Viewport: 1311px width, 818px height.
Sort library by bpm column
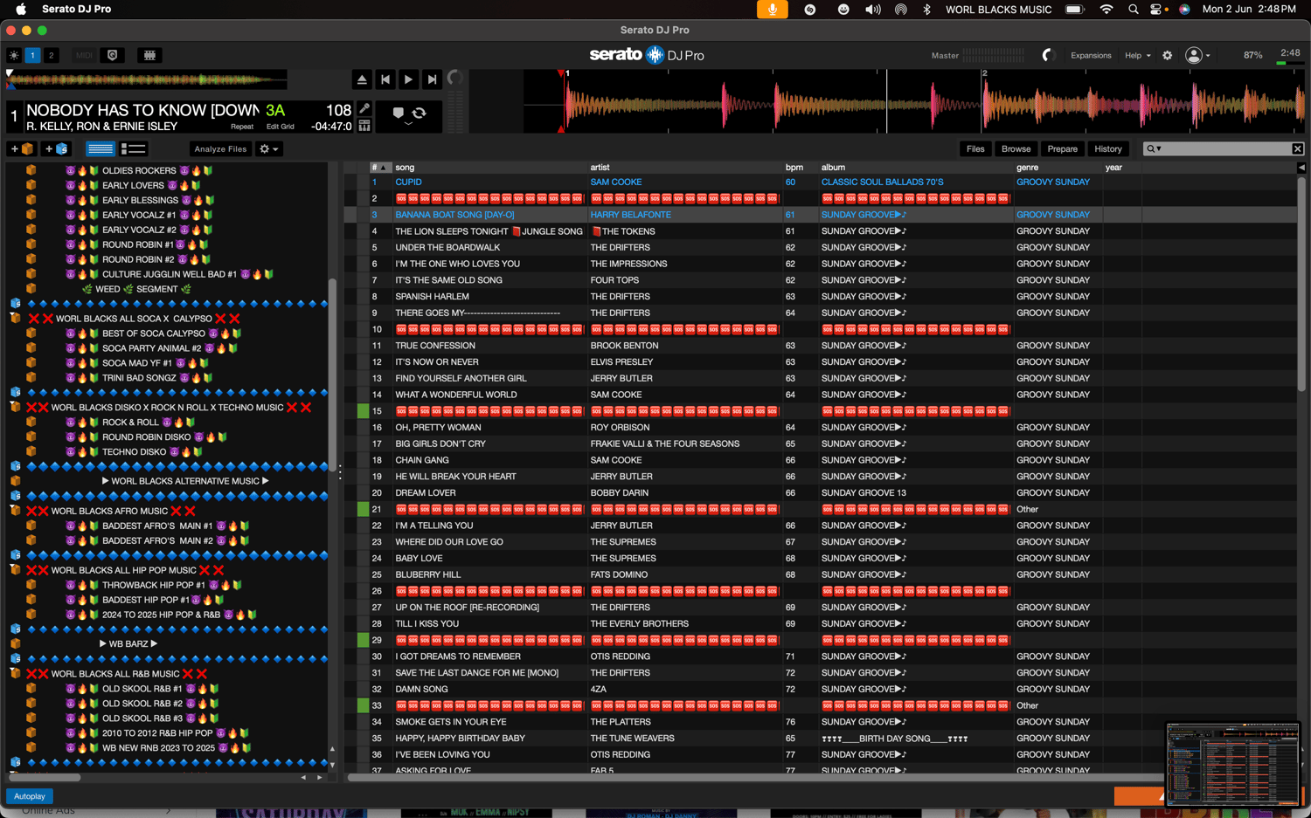click(x=799, y=168)
